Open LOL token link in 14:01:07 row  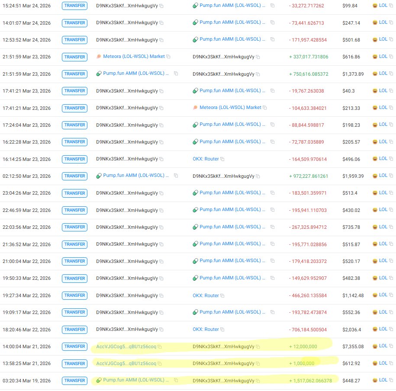(x=383, y=22)
